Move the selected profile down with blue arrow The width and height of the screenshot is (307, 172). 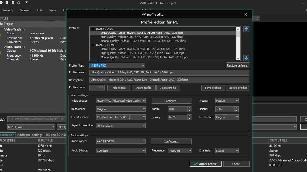coord(246,58)
